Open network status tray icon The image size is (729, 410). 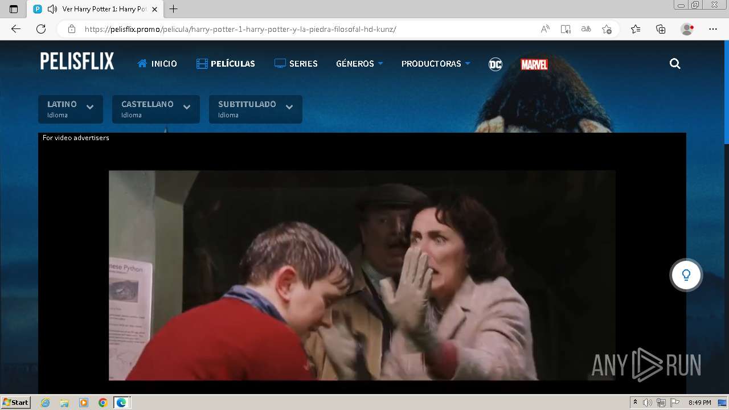661,403
